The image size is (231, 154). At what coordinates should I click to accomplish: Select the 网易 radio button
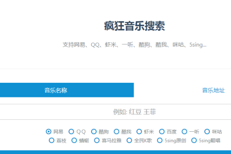point(49,132)
